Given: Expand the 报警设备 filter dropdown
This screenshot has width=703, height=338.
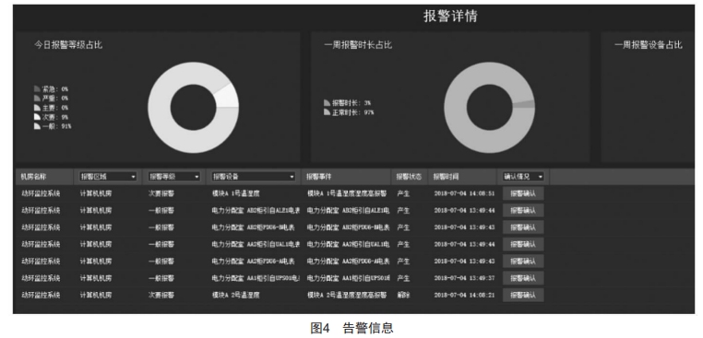Looking at the screenshot, I should (254, 177).
